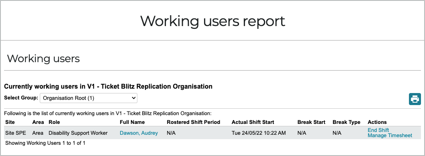The width and height of the screenshot is (425, 156).
Task: Click the Full Name column header
Action: [132, 122]
